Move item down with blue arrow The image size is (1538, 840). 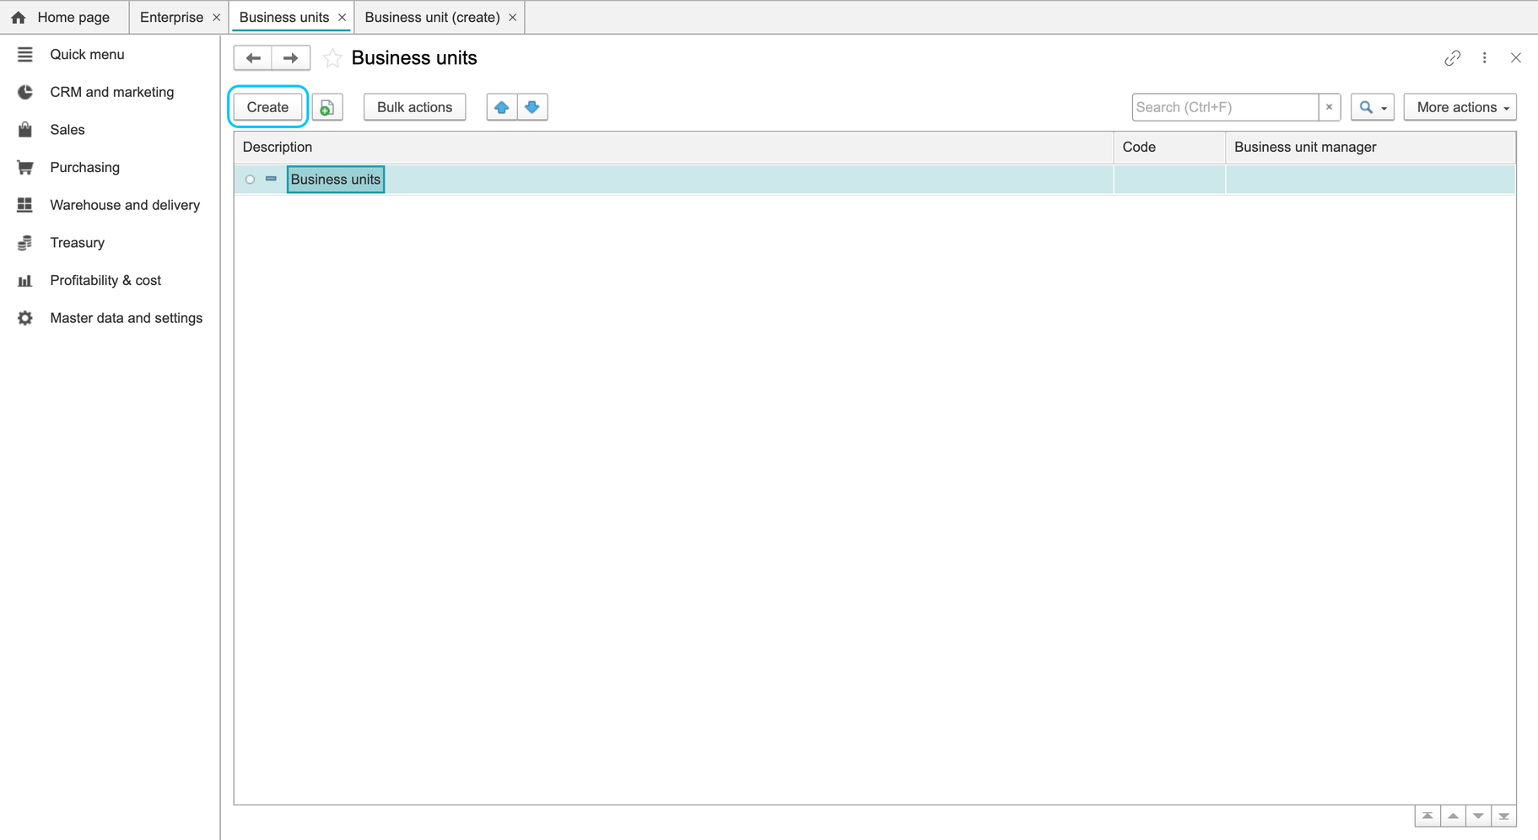(532, 107)
